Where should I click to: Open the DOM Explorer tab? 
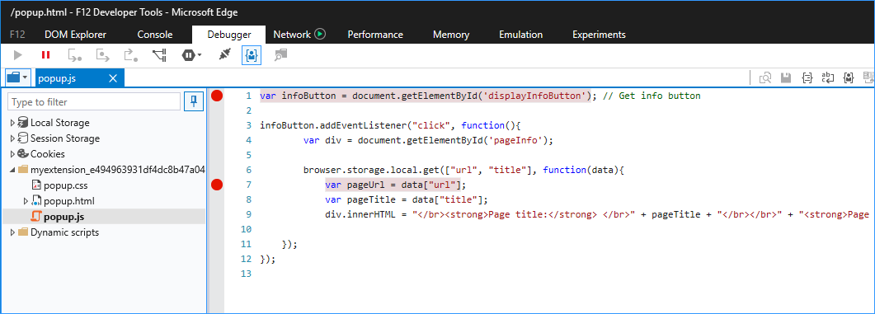pos(75,35)
